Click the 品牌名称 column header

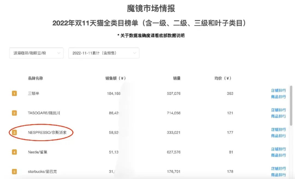click(x=35, y=78)
